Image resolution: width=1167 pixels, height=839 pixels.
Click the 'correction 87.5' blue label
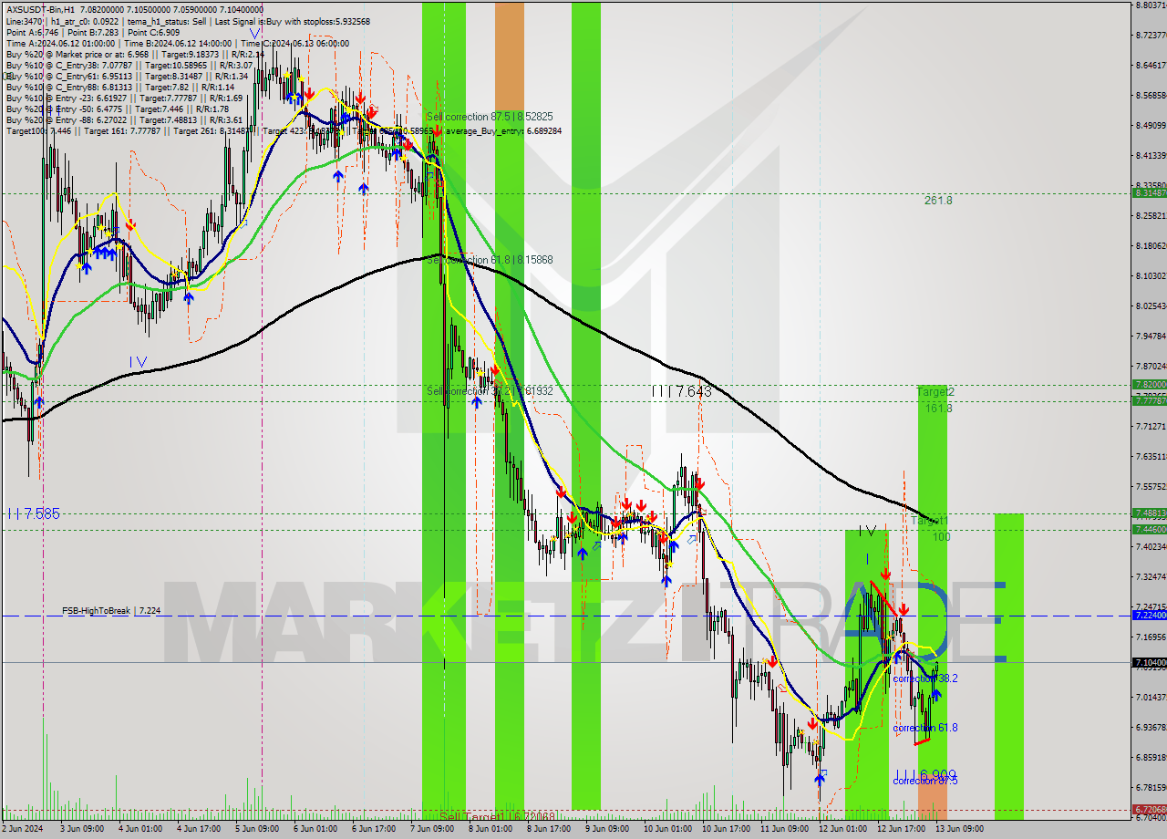coord(925,781)
